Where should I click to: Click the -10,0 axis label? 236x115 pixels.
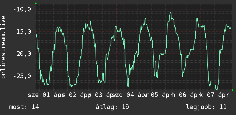coord(22,10)
